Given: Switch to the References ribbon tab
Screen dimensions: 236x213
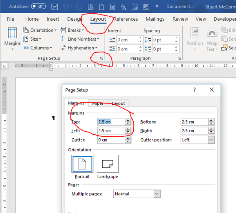Looking at the screenshot, I should click(125, 19).
